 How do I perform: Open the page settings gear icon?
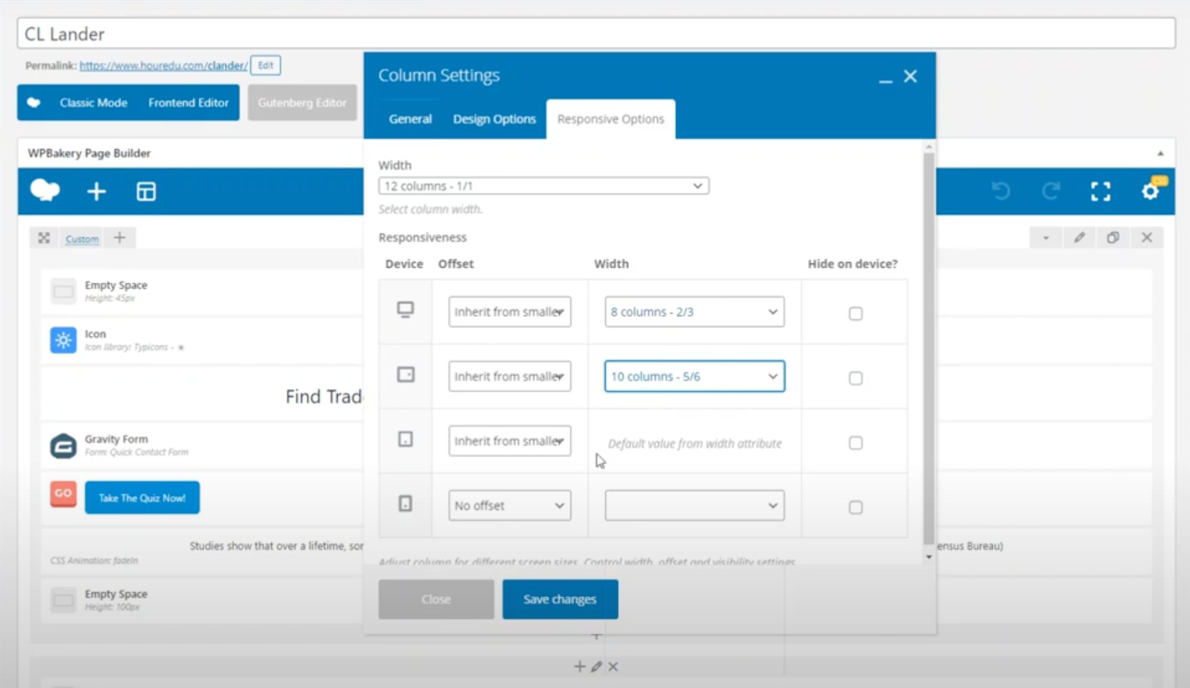click(x=1150, y=192)
